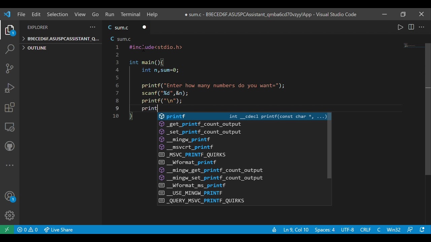Click line number 6 in gutter
Viewport: 431px width, 242px height.
(x=117, y=85)
